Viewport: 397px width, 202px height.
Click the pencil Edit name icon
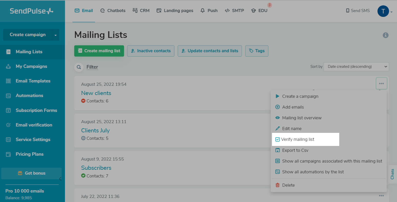click(x=277, y=129)
